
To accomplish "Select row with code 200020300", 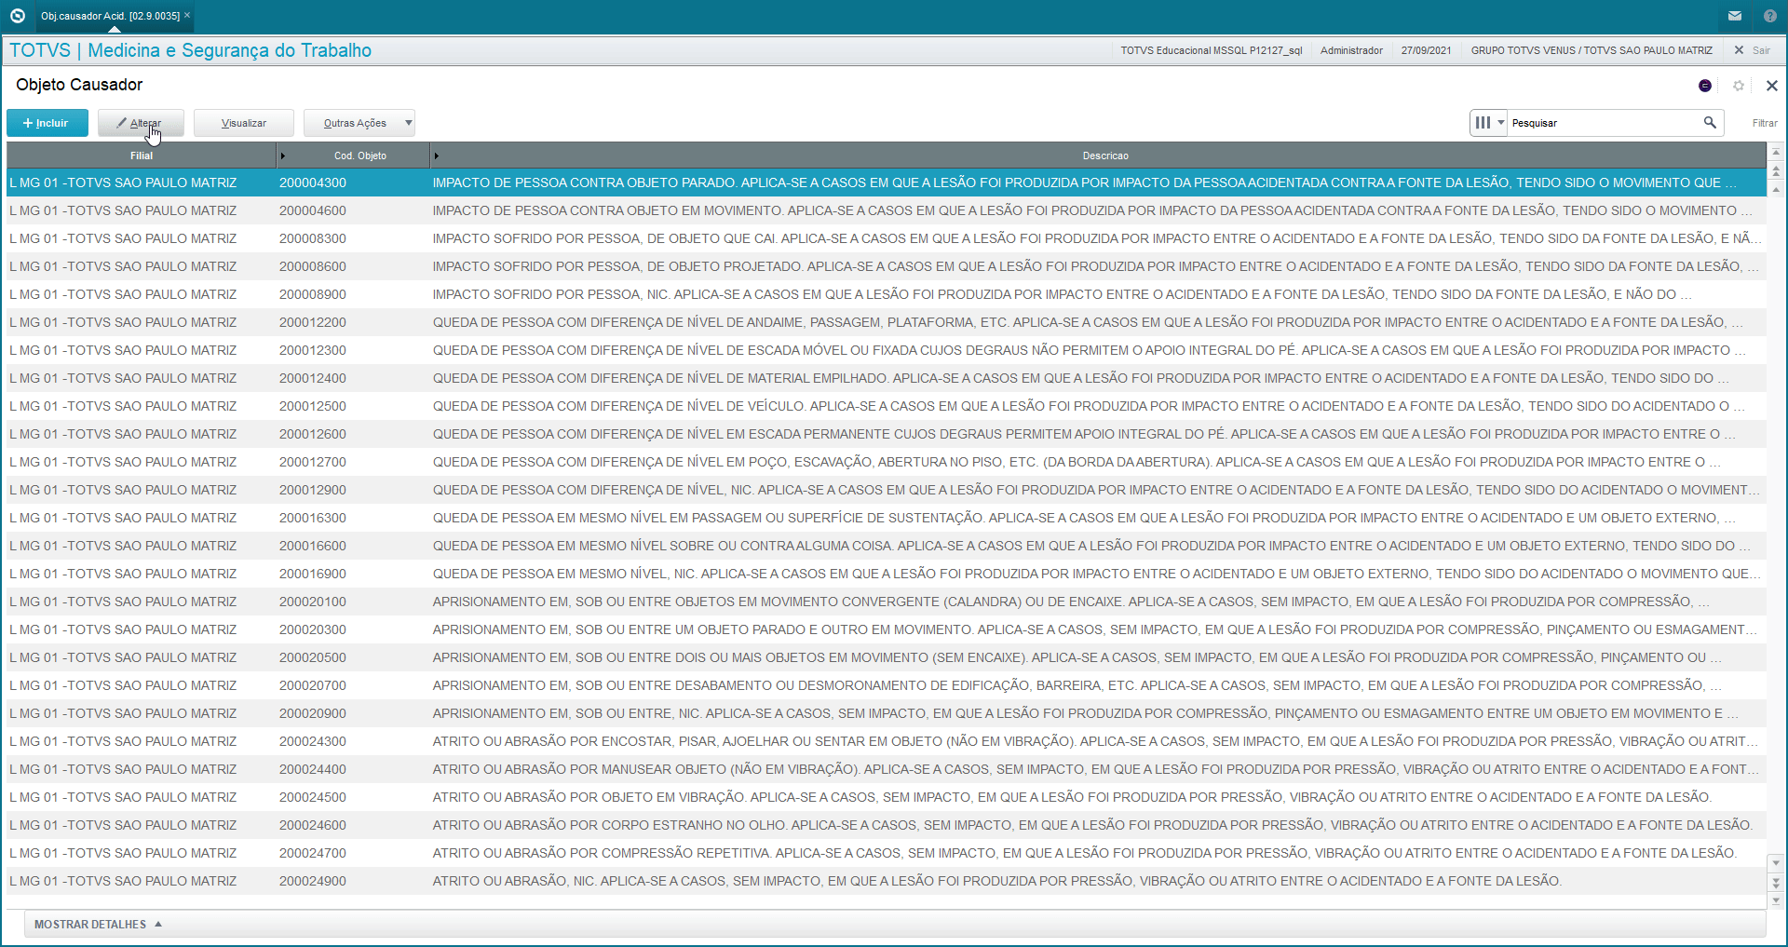I will coord(886,629).
